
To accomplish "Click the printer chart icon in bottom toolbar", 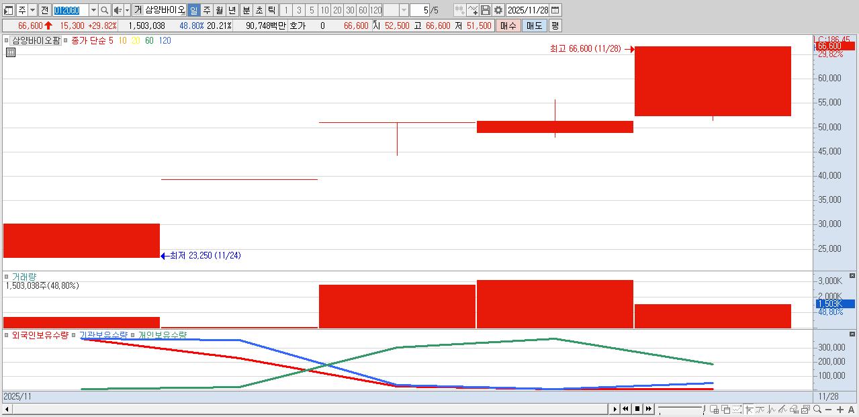I will pyautogui.click(x=794, y=409).
